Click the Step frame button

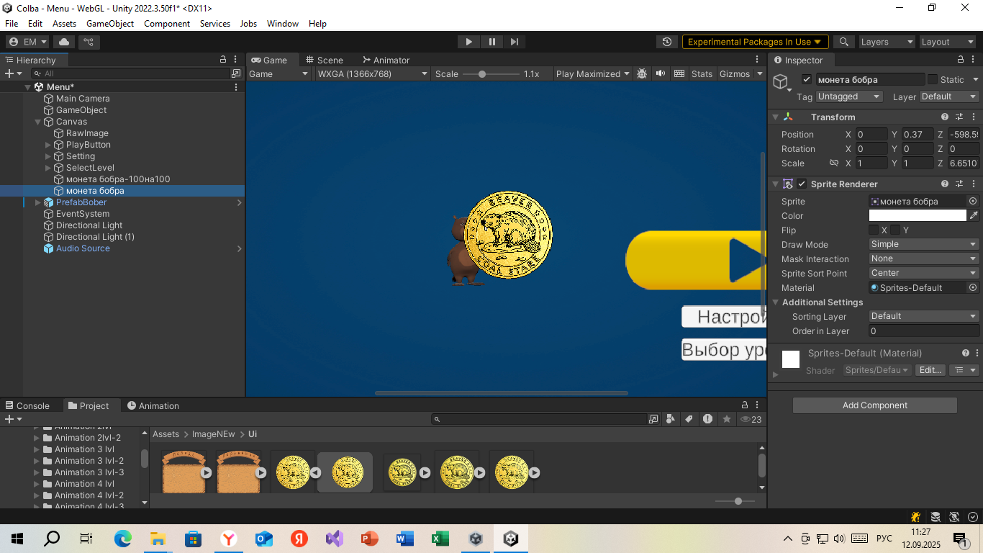click(x=514, y=42)
